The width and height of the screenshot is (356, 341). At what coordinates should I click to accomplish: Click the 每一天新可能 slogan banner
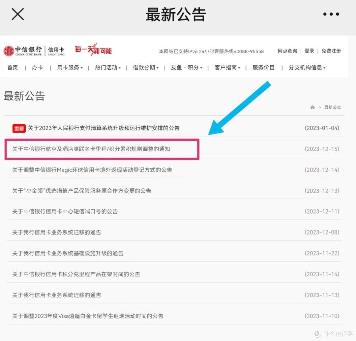[x=93, y=49]
